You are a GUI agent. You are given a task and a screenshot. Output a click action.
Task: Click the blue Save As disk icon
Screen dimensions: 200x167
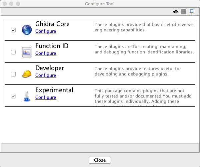(192, 12)
